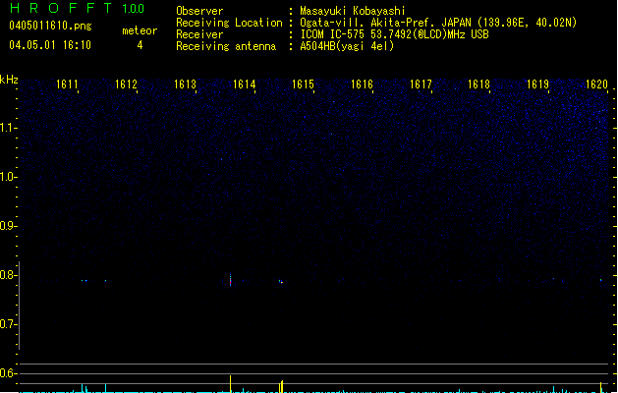The height and width of the screenshot is (393, 618).
Task: Click the meteor count value 4
Action: pyautogui.click(x=140, y=45)
